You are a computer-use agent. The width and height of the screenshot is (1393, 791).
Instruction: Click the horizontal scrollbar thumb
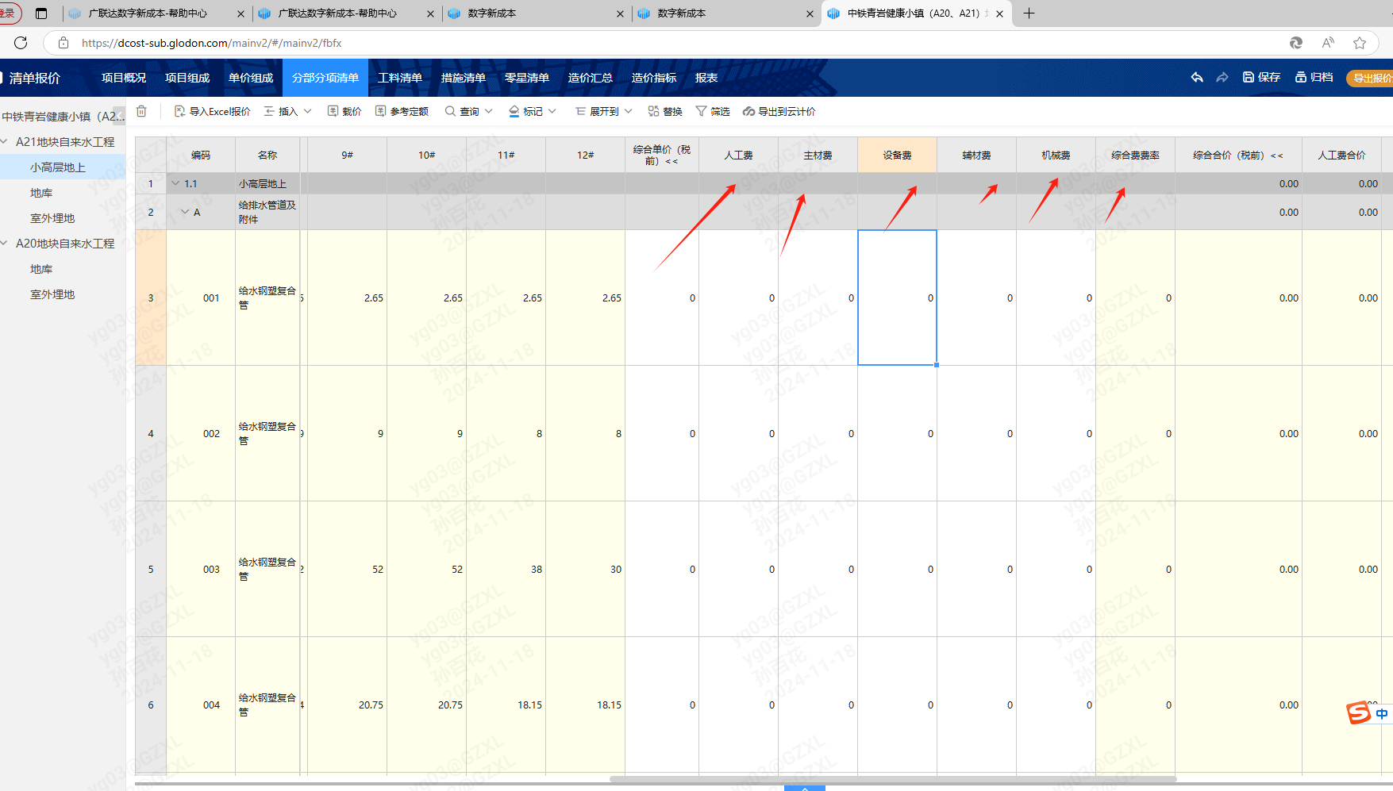coord(893,779)
